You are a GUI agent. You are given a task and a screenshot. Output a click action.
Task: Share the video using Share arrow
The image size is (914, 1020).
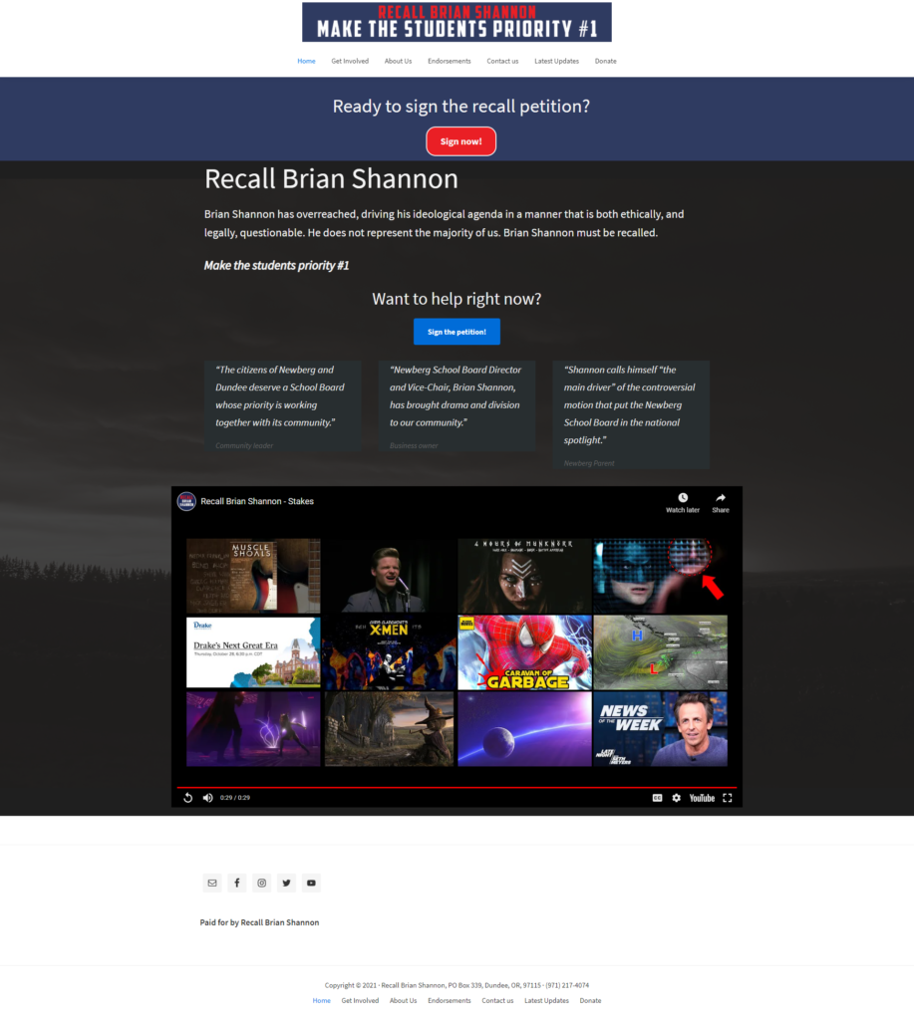(721, 502)
